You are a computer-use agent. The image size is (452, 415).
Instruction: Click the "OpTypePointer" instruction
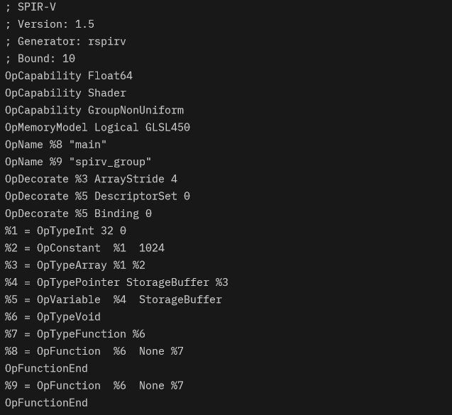click(78, 282)
